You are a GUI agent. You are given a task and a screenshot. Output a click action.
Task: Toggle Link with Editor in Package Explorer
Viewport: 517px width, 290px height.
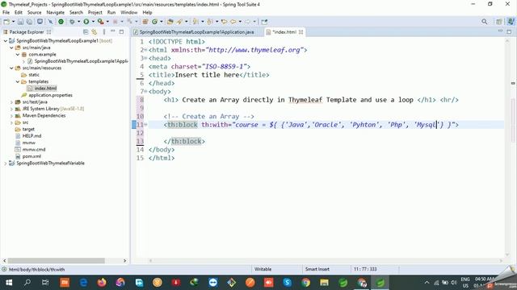[95, 32]
